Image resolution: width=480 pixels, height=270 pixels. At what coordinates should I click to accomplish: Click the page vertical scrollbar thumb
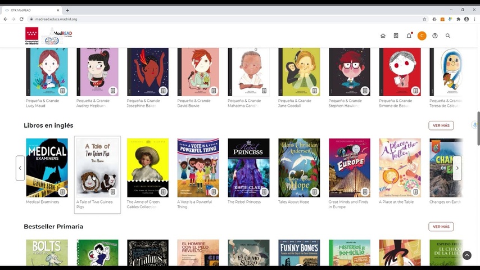[x=478, y=129]
